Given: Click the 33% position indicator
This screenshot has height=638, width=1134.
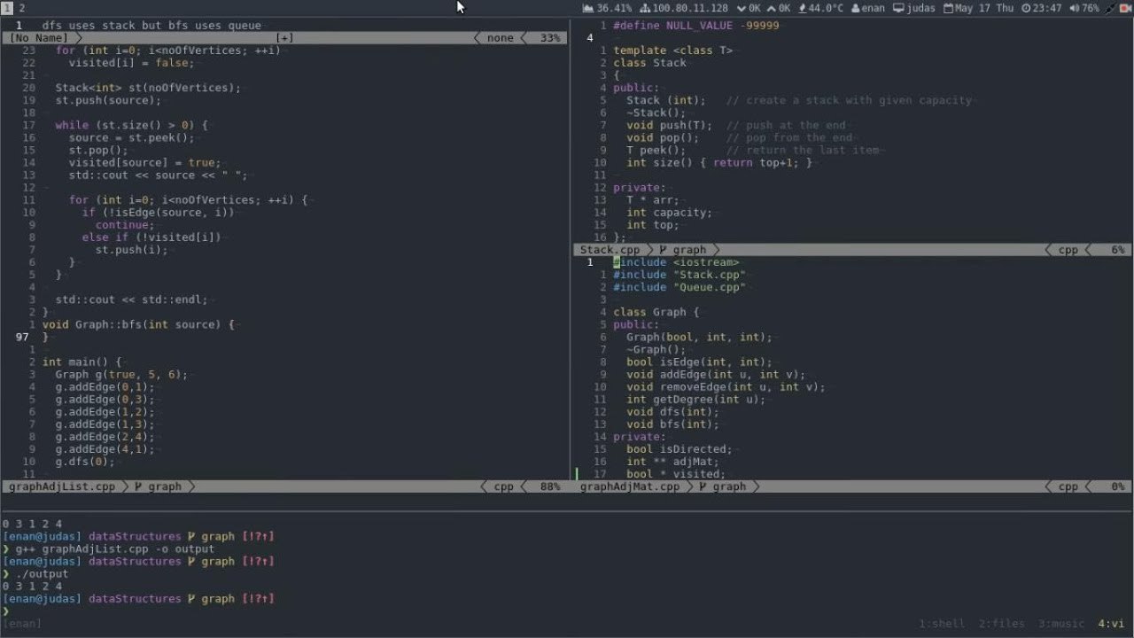Looking at the screenshot, I should (549, 38).
